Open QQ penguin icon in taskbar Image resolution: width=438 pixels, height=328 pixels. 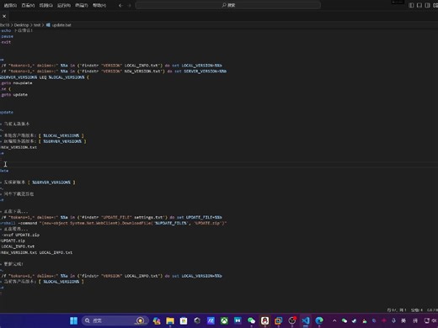264,320
